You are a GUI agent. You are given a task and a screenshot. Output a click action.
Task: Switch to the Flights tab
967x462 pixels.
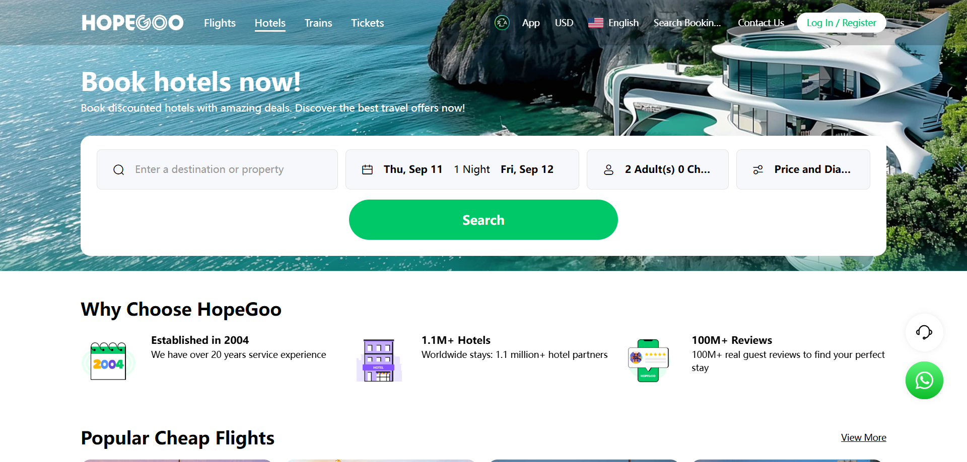point(220,23)
